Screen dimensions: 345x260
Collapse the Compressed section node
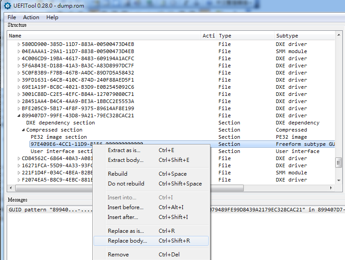pos(23,130)
